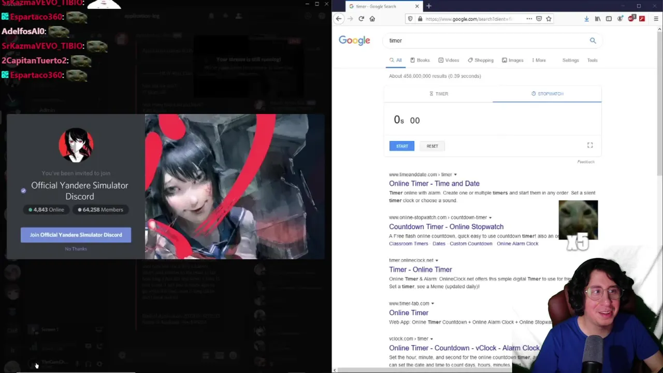Viewport: 663px width, 373px height.
Task: Open a new Firefox tab
Action: click(x=429, y=6)
